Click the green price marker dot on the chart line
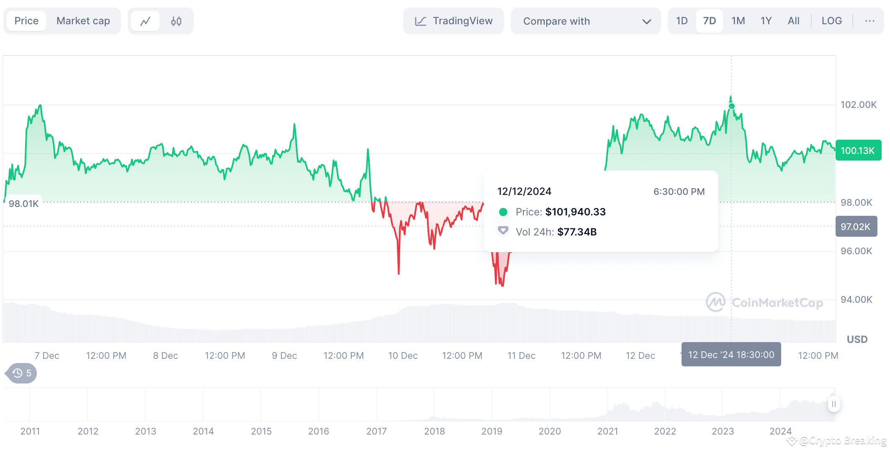Screen dimensions: 890x450 731,106
